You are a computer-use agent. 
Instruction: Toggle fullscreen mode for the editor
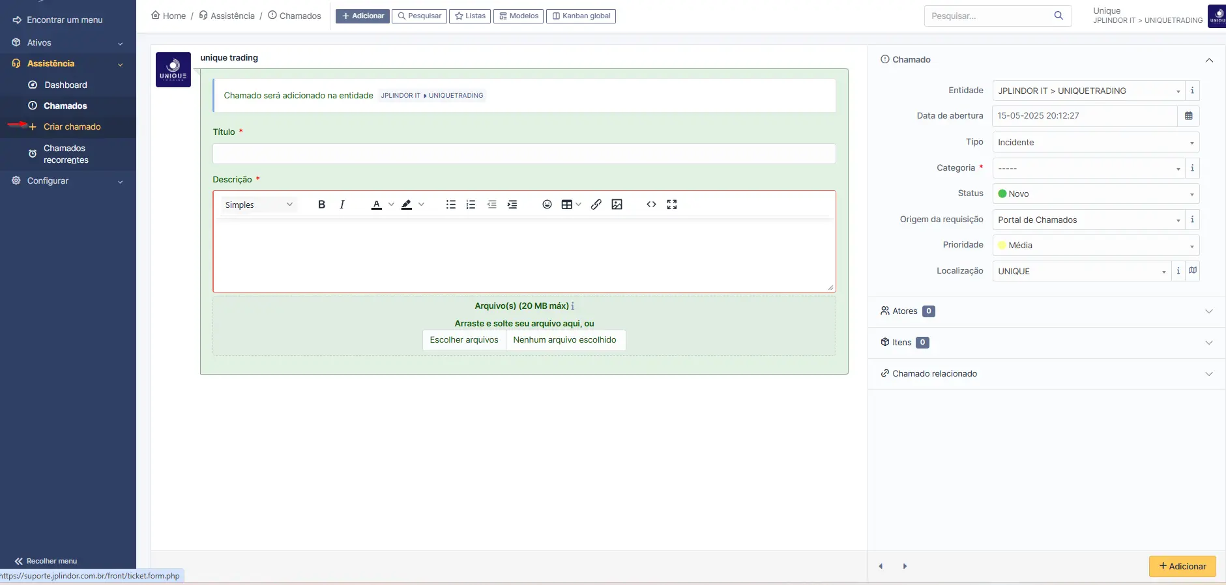[x=672, y=205]
